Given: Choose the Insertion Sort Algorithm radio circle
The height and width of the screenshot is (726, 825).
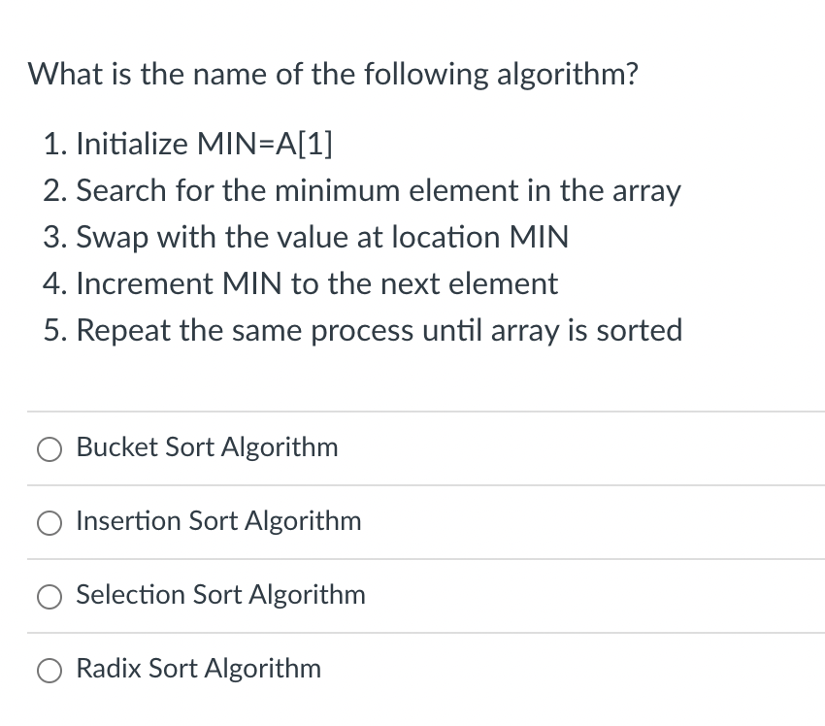Looking at the screenshot, I should click(x=49, y=523).
